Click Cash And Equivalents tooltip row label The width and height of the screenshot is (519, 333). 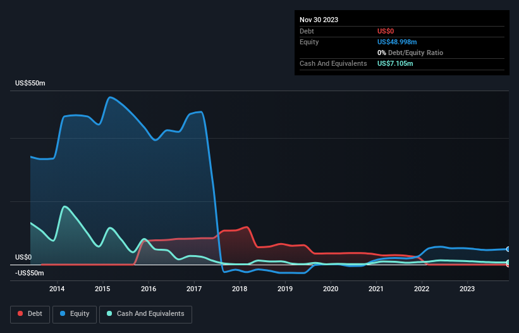[x=333, y=63]
